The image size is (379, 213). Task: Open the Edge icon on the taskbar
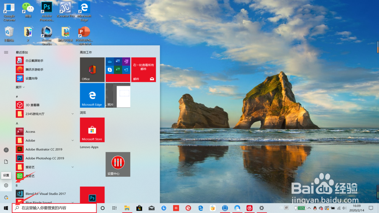click(200, 208)
